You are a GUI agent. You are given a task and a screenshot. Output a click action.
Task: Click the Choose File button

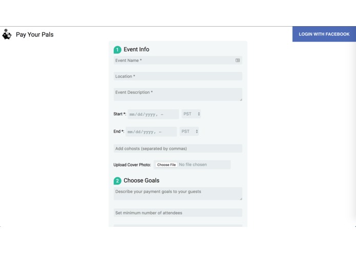166,165
